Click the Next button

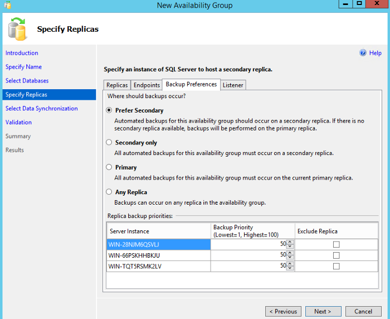[323, 311]
